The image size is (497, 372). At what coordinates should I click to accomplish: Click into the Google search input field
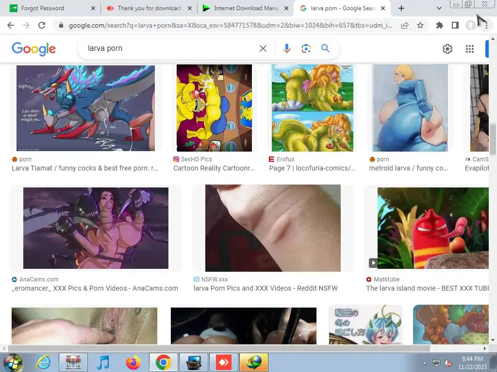[x=171, y=48]
